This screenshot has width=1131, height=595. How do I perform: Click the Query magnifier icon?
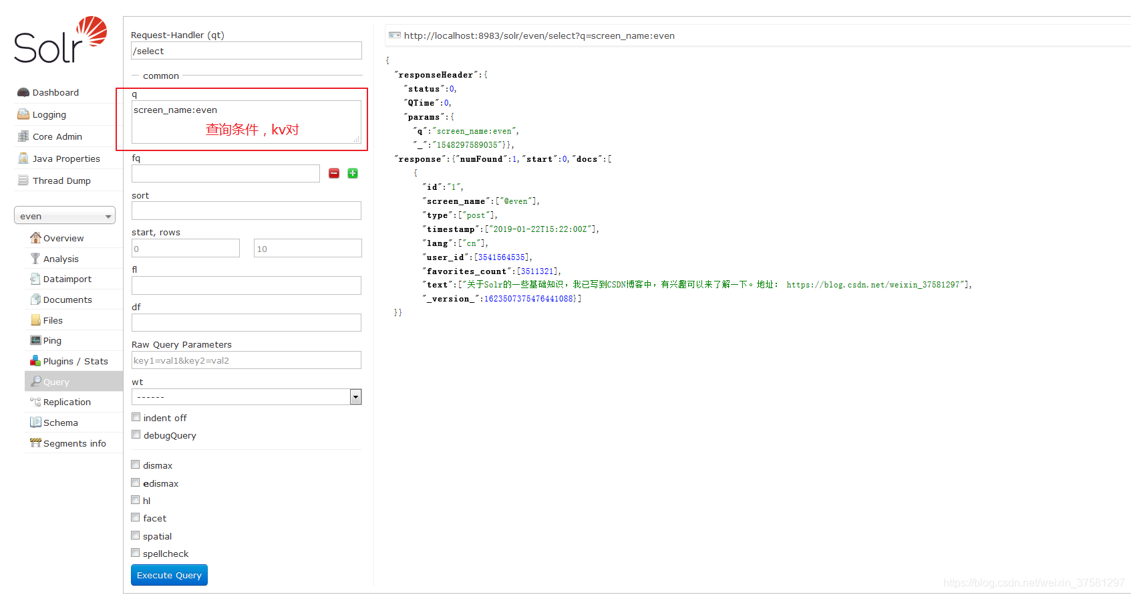coord(35,381)
